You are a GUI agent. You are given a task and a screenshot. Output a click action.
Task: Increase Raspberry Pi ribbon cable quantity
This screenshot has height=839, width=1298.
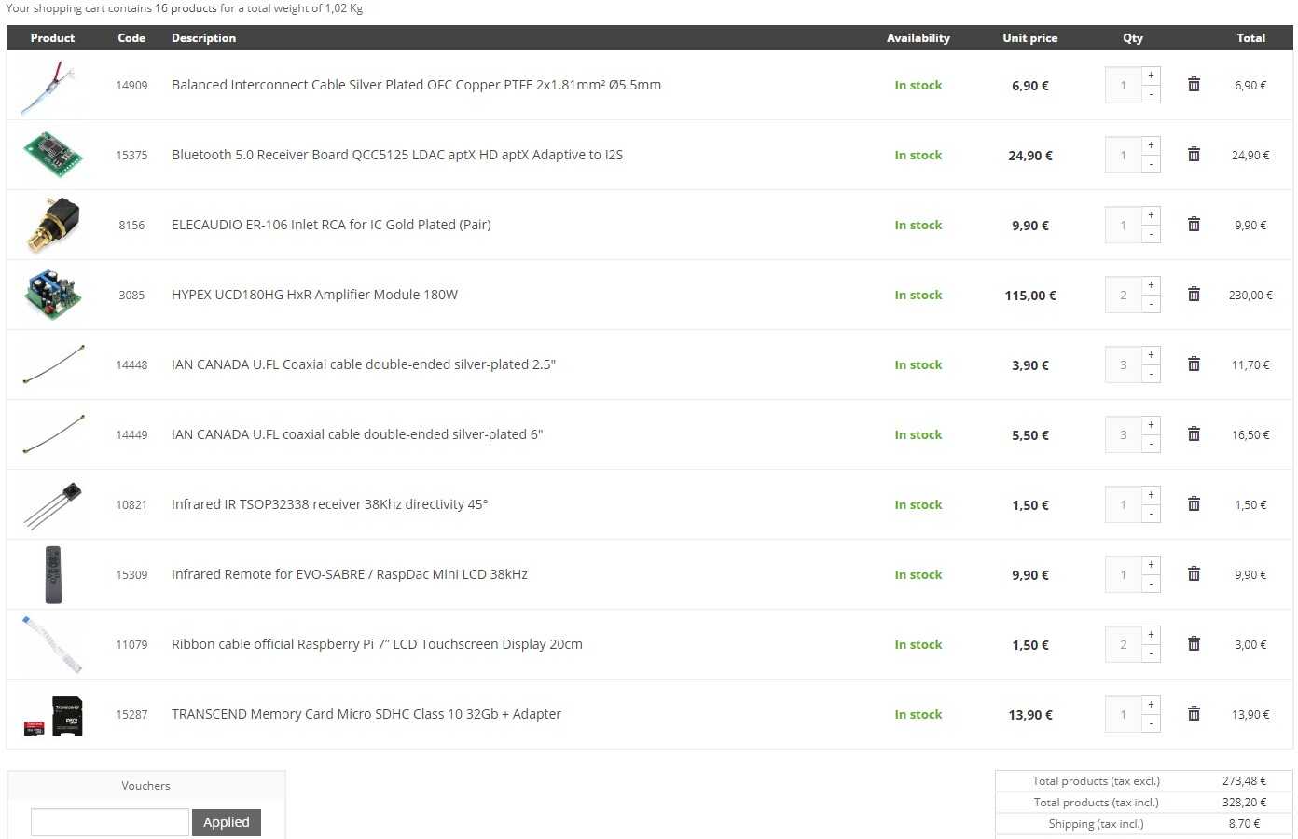[x=1151, y=635]
